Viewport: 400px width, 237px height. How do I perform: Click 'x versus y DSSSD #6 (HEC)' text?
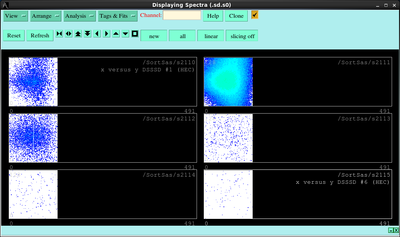click(343, 182)
